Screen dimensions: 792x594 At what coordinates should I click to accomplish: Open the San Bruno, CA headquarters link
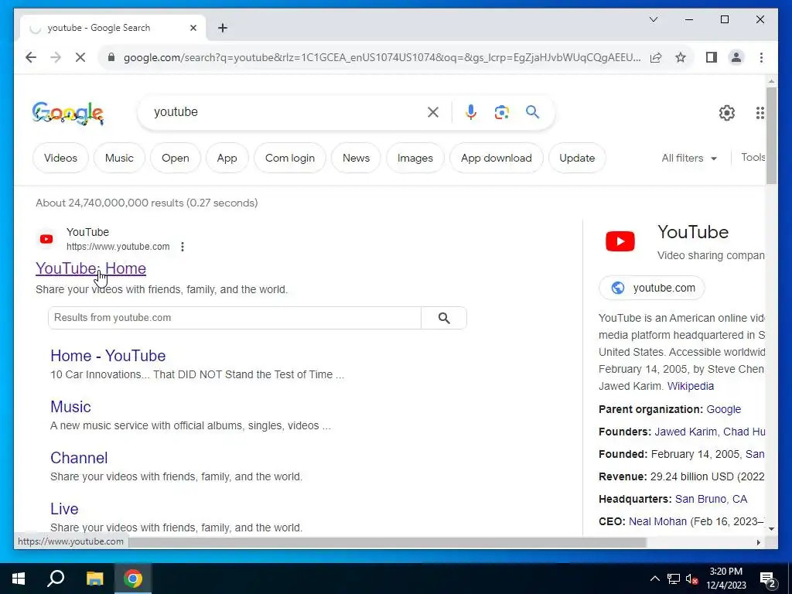[712, 499]
